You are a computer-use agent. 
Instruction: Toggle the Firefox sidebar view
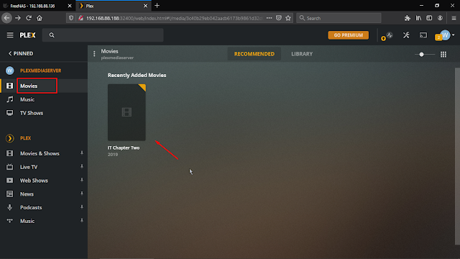(429, 18)
